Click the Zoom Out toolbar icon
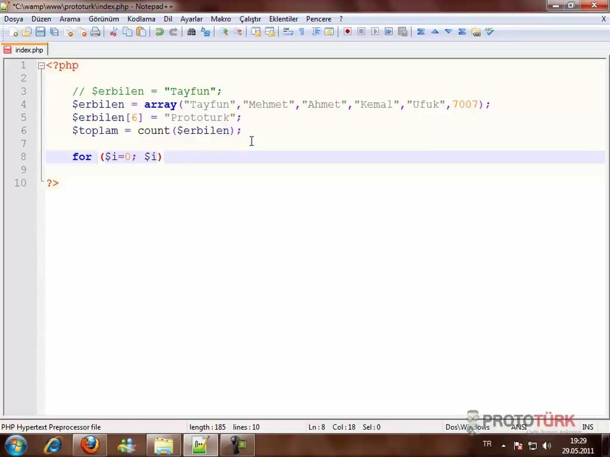Screen dimensions: 610x457 pos(237,32)
